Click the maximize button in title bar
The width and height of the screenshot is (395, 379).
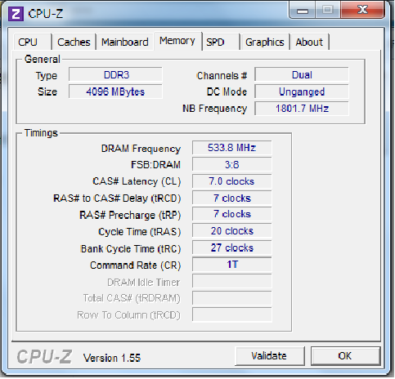click(x=328, y=11)
